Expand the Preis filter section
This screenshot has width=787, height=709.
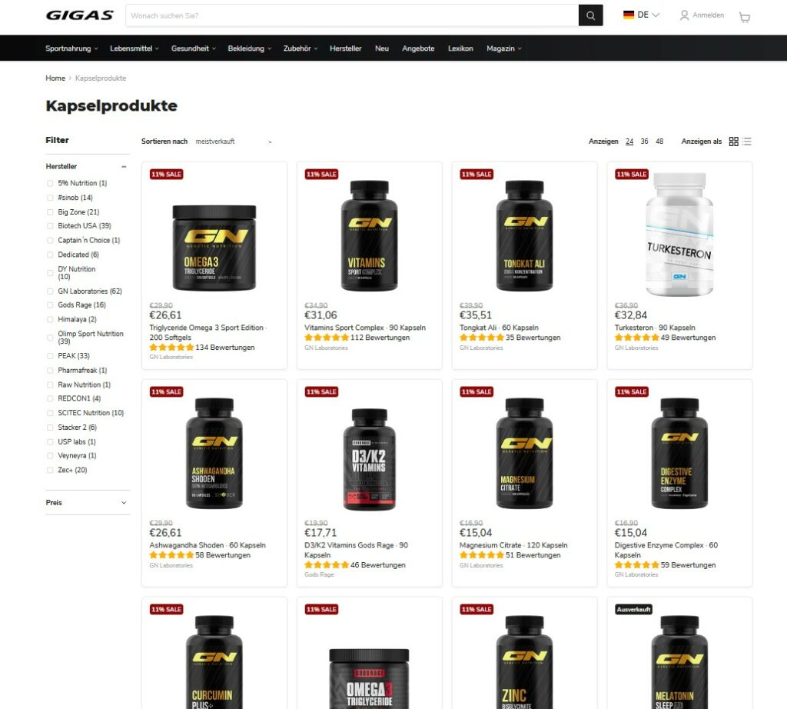[x=88, y=503]
